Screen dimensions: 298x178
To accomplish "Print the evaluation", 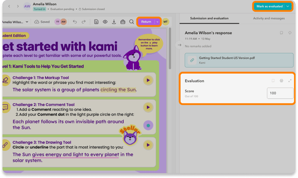I will click(x=282, y=81).
